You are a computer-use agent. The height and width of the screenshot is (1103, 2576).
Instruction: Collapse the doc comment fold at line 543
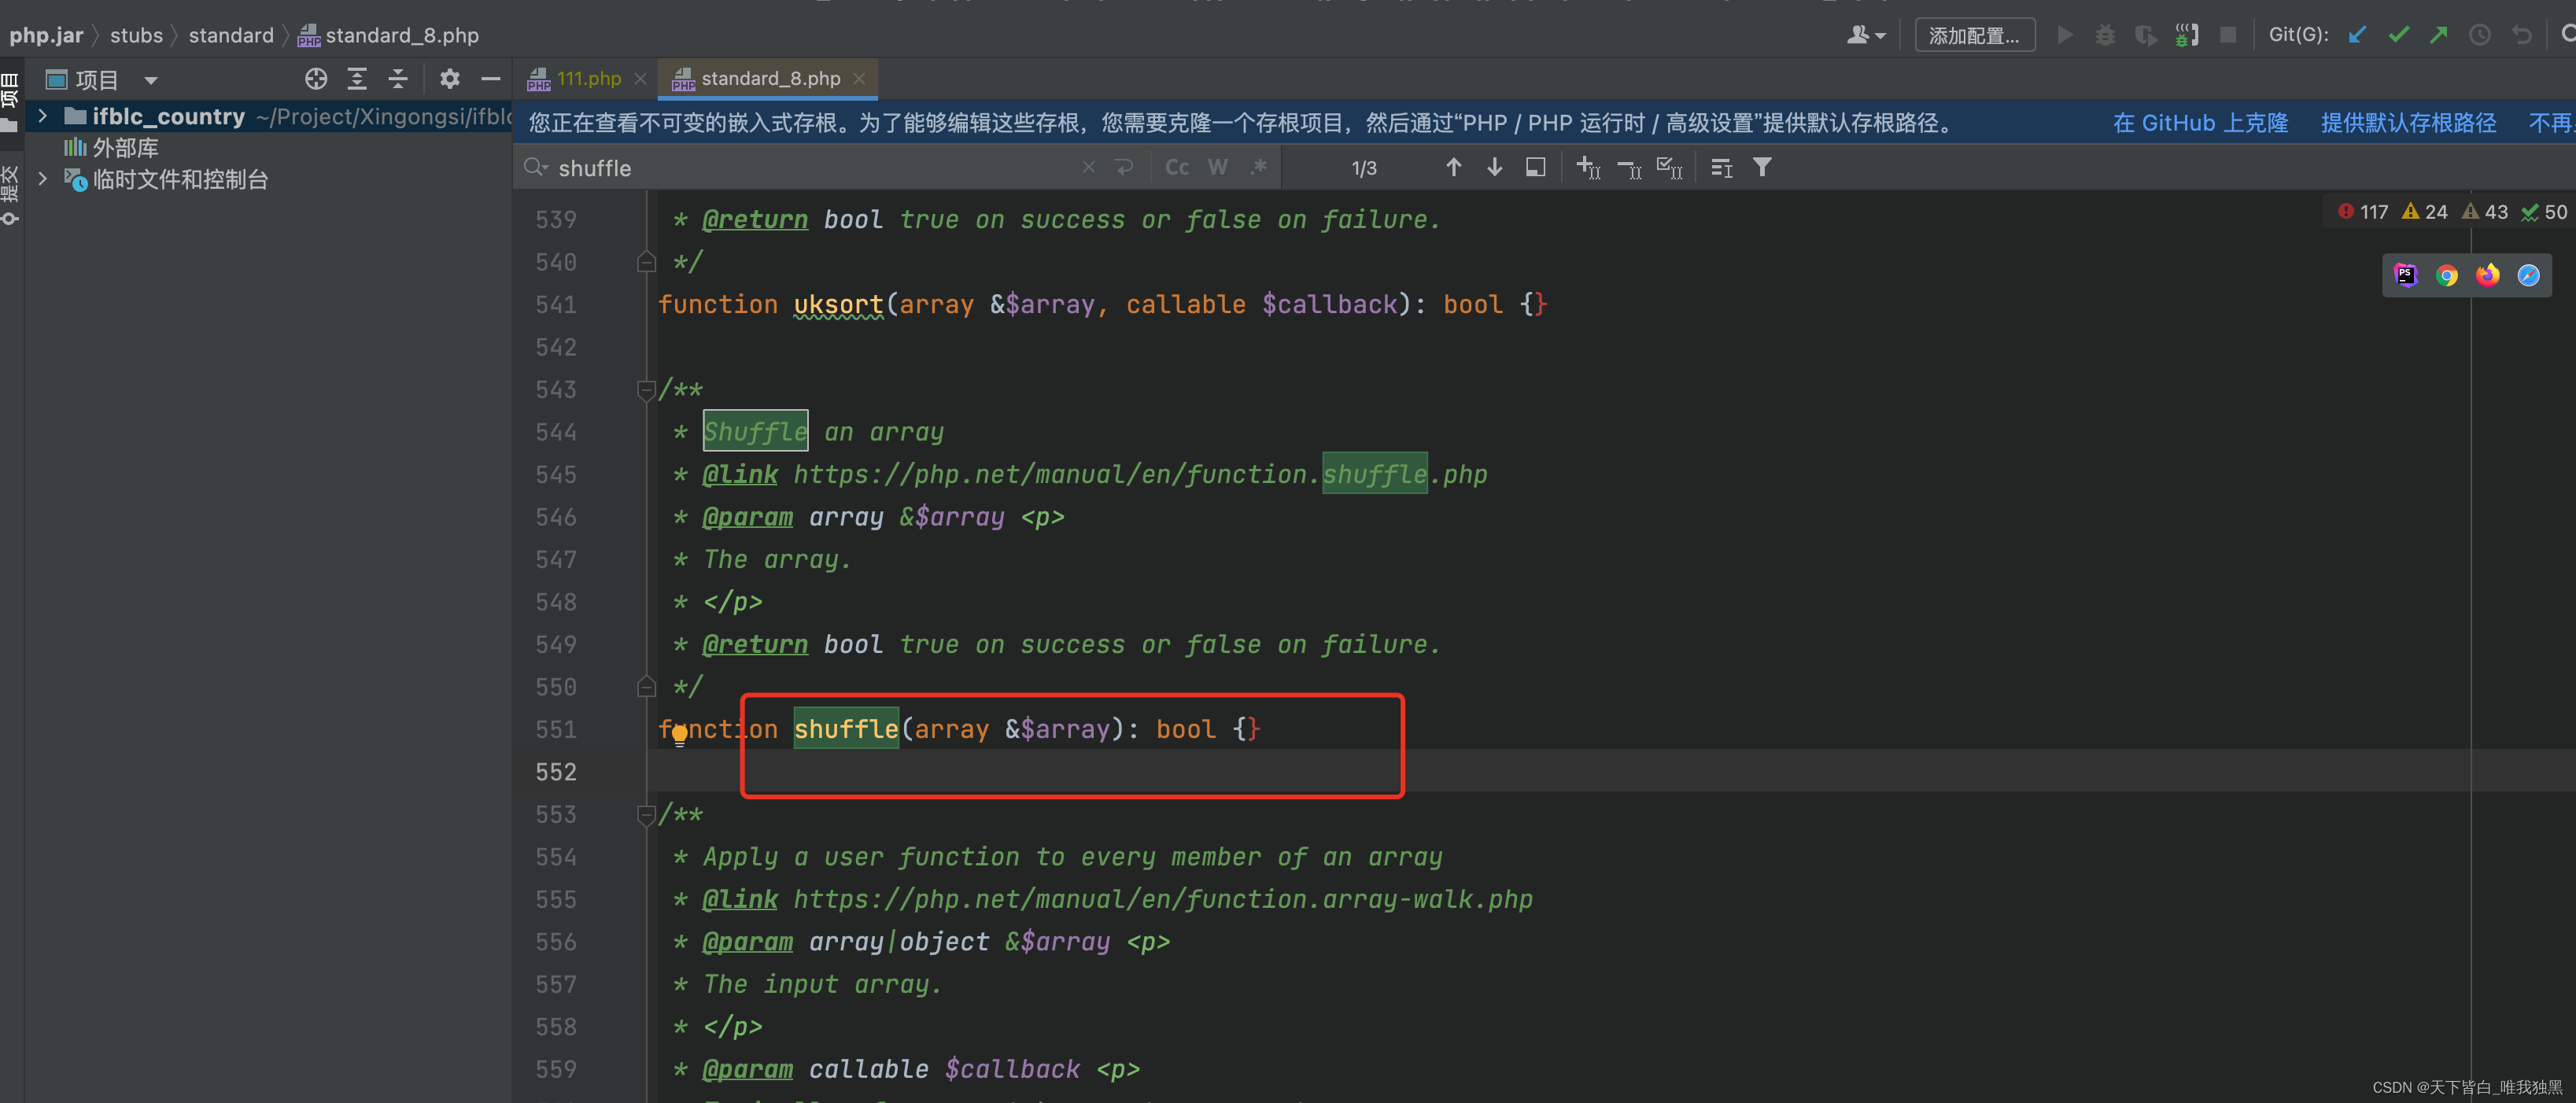pos(645,390)
